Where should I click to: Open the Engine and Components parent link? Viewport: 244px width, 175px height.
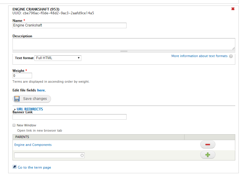click(x=33, y=145)
